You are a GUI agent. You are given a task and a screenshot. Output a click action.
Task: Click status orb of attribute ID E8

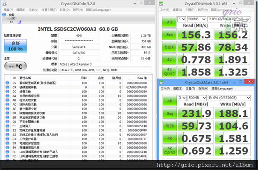click(x=7, y=143)
